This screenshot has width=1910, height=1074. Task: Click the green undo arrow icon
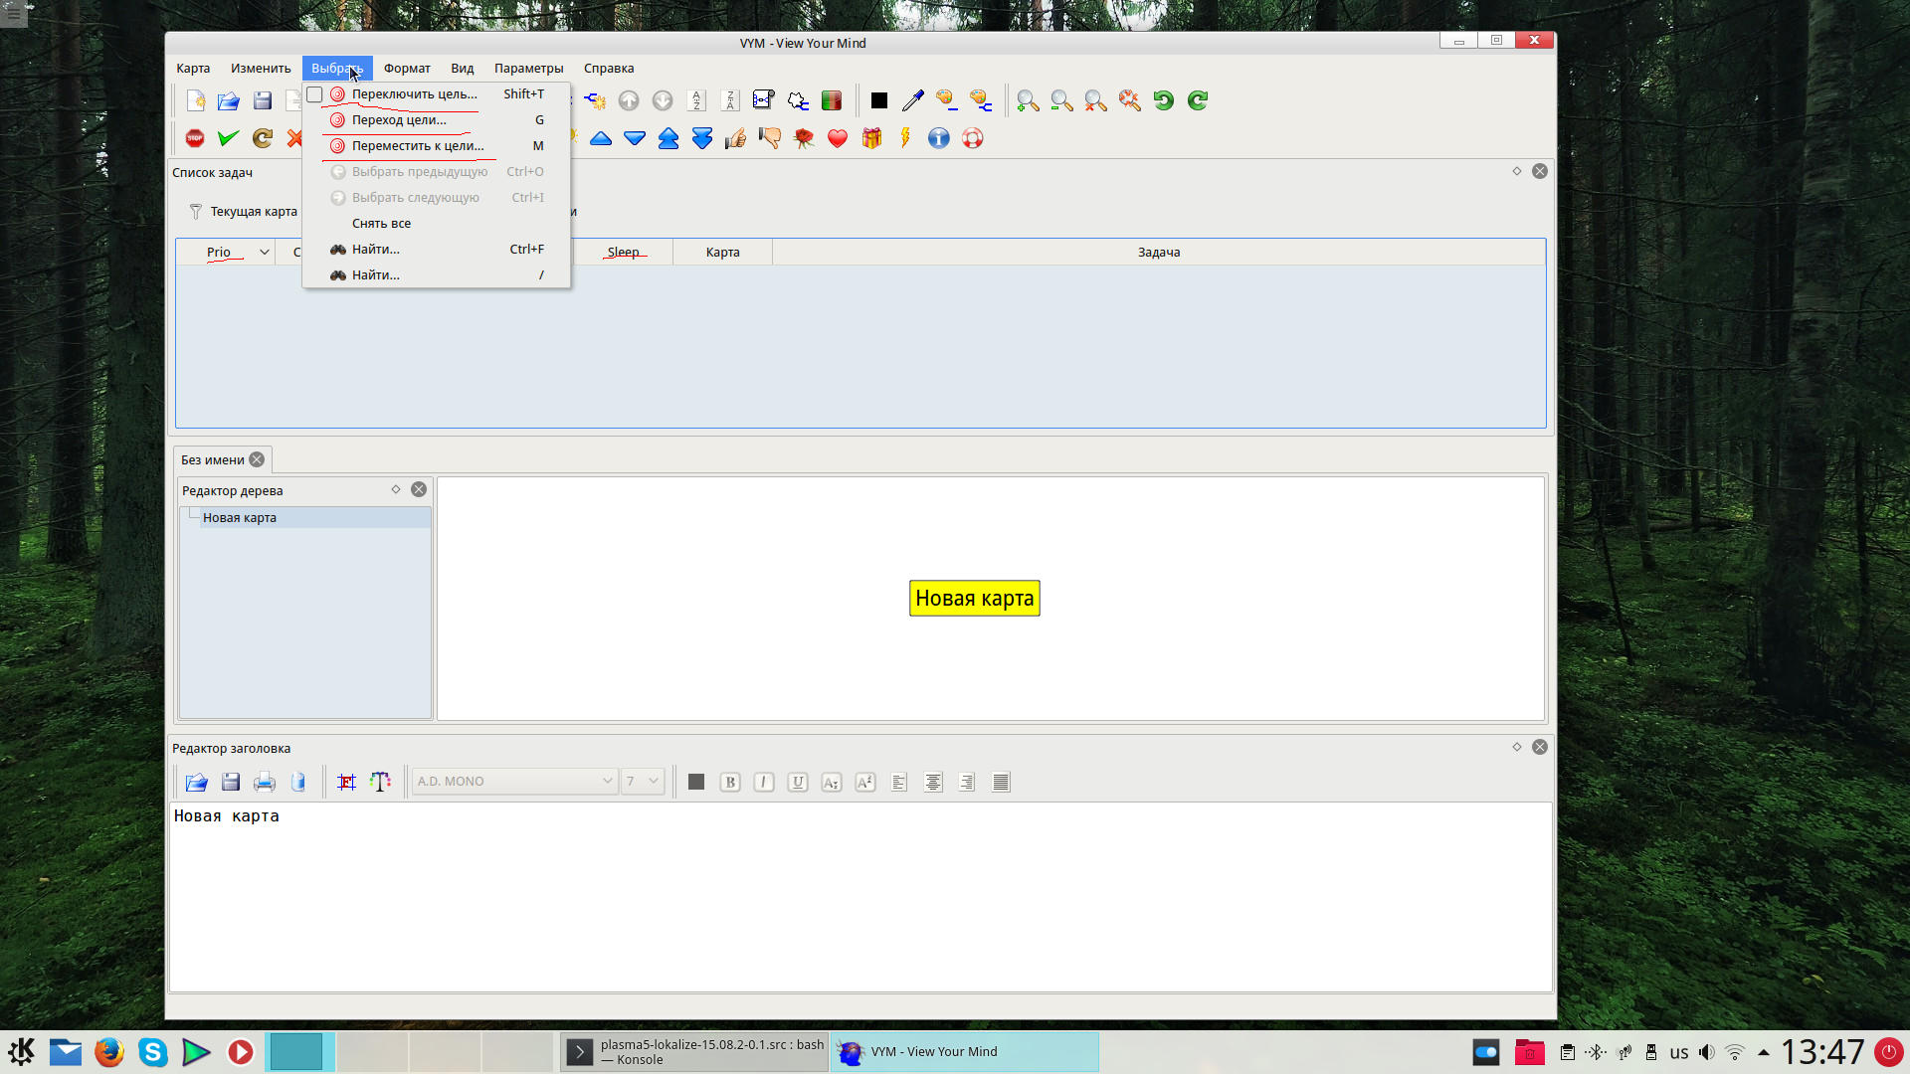[x=1163, y=100]
